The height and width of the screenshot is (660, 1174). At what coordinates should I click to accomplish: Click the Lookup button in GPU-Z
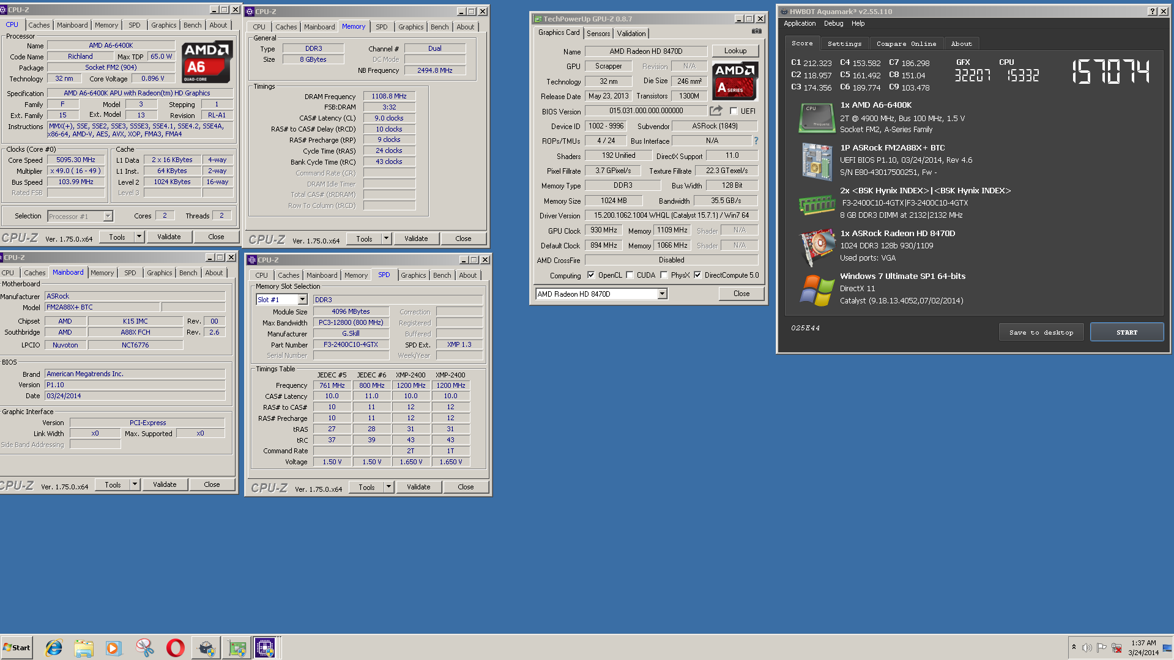pyautogui.click(x=735, y=51)
